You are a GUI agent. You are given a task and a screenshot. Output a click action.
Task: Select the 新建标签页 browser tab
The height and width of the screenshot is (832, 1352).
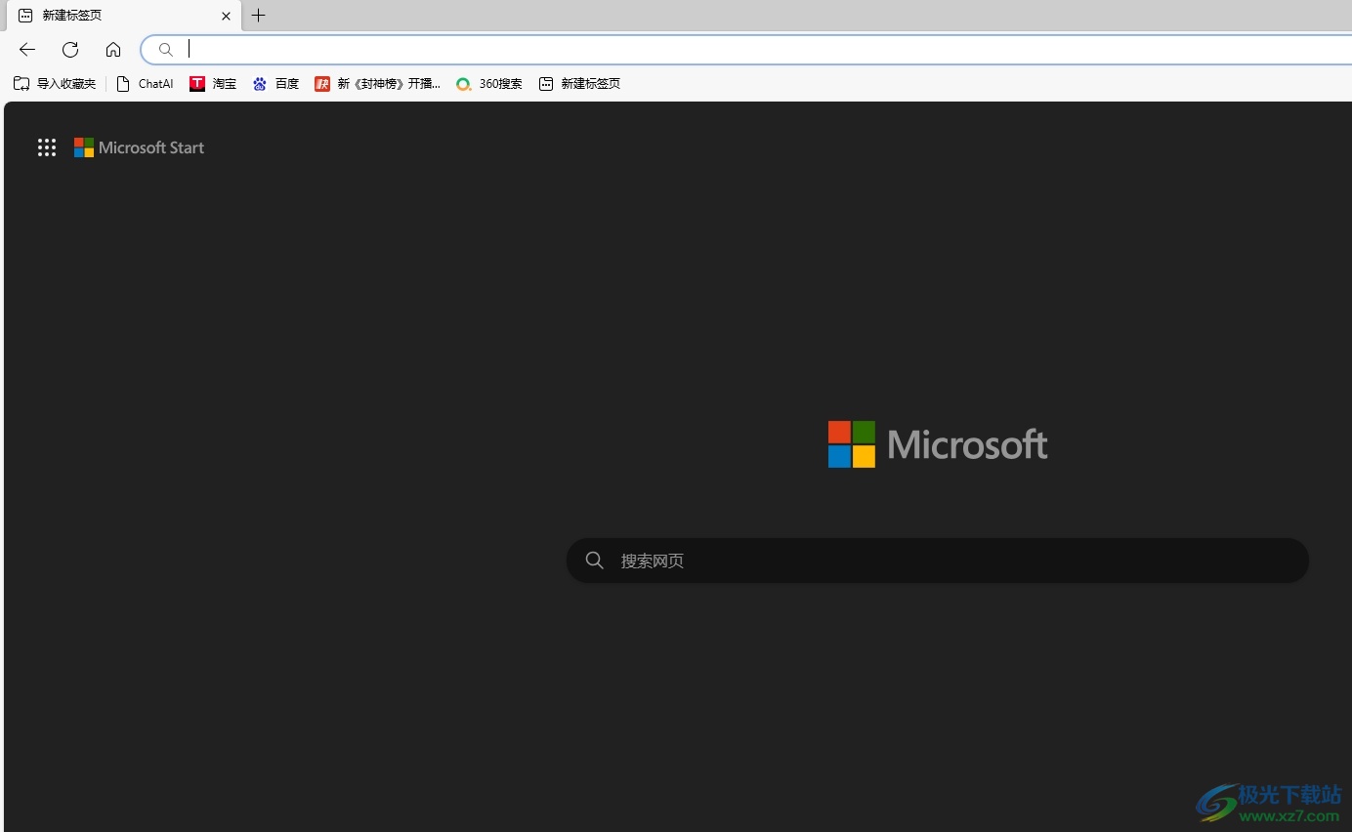click(124, 16)
